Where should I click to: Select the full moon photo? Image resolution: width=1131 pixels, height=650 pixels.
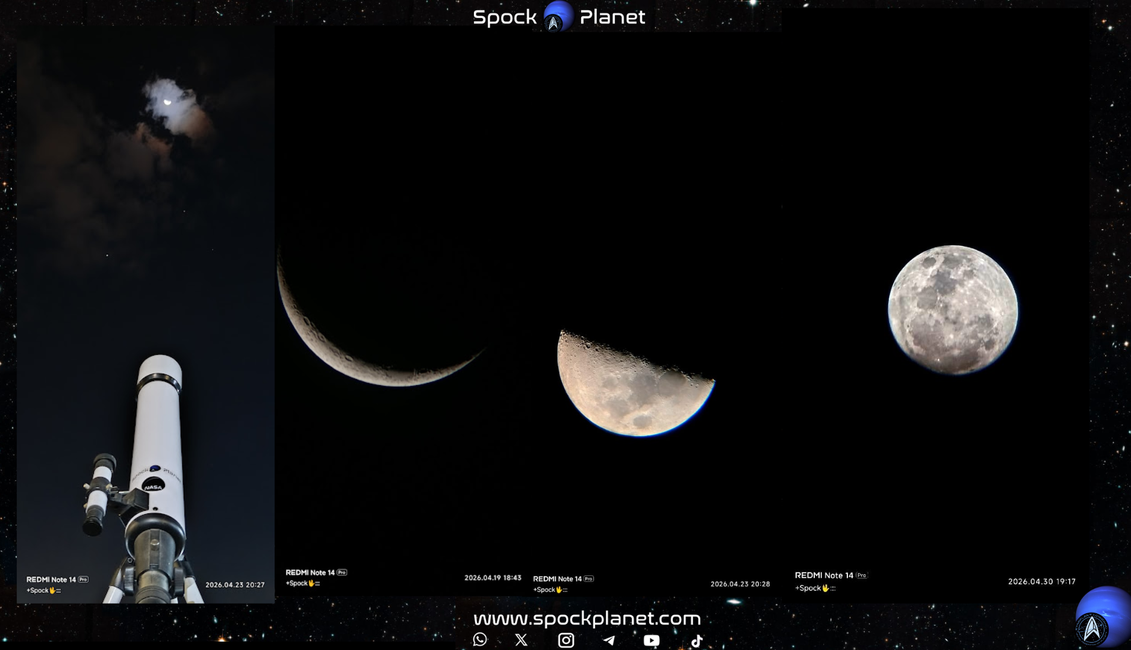tap(935, 306)
